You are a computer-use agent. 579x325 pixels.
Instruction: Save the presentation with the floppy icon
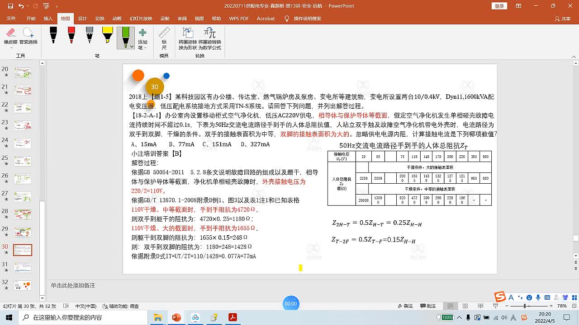tap(9, 6)
